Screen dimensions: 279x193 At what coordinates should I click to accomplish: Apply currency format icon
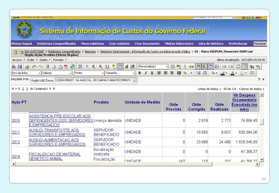tap(179, 73)
